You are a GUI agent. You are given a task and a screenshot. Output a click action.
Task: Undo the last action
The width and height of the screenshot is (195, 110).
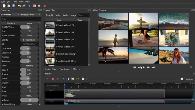(x=19, y=6)
